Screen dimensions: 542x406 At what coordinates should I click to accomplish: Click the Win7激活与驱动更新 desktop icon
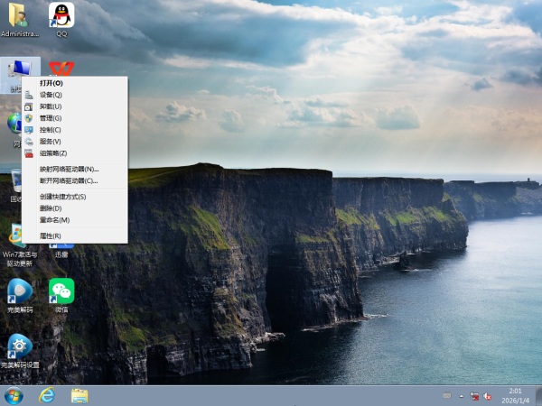[x=19, y=236]
